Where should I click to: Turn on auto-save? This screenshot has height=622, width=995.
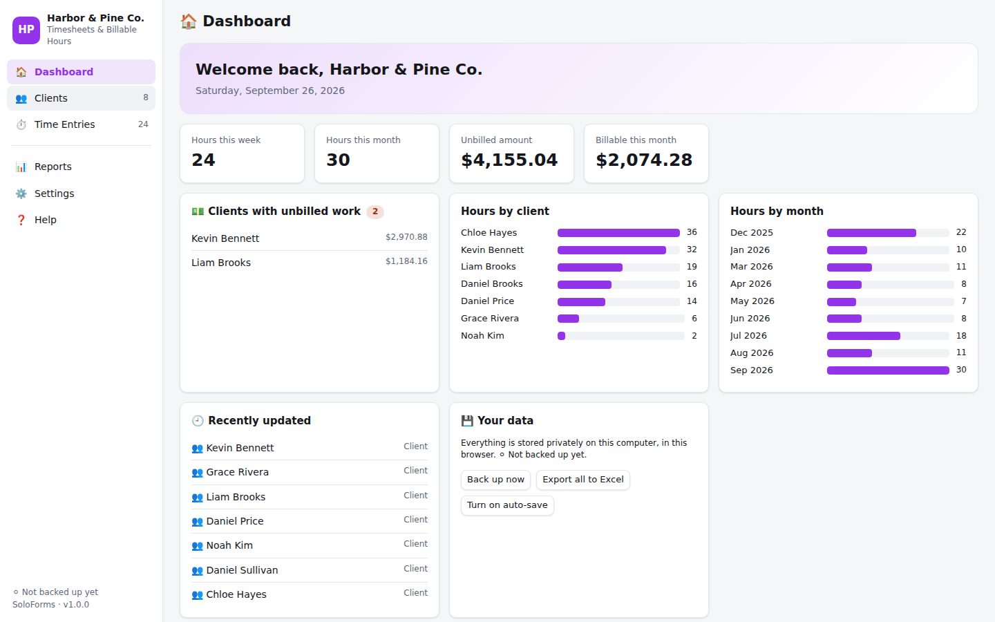(507, 505)
